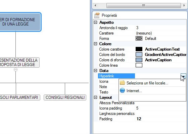Click the Forma Default shape icon
This screenshot has height=134, width=188.
pos(139,39)
